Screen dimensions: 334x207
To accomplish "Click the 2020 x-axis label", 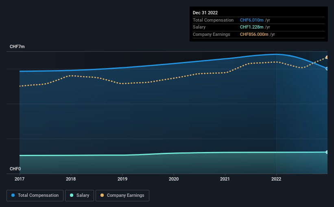I will point(174,179).
